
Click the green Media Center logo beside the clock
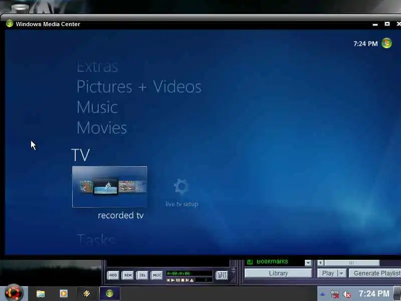(386, 43)
